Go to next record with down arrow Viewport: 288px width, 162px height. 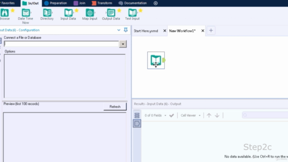tap(217, 115)
